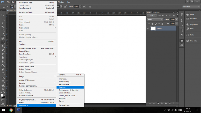Open the Styles panel

click(192, 29)
